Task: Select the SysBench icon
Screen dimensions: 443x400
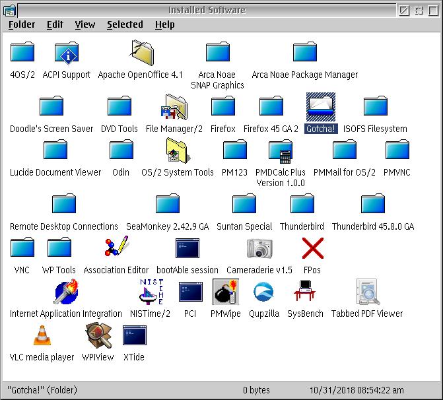Action: pos(304,290)
